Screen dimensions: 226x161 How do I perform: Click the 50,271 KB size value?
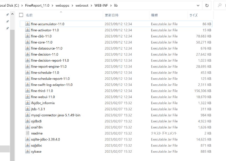point(204,42)
